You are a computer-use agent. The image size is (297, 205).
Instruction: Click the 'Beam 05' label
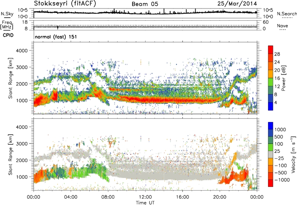(145, 4)
